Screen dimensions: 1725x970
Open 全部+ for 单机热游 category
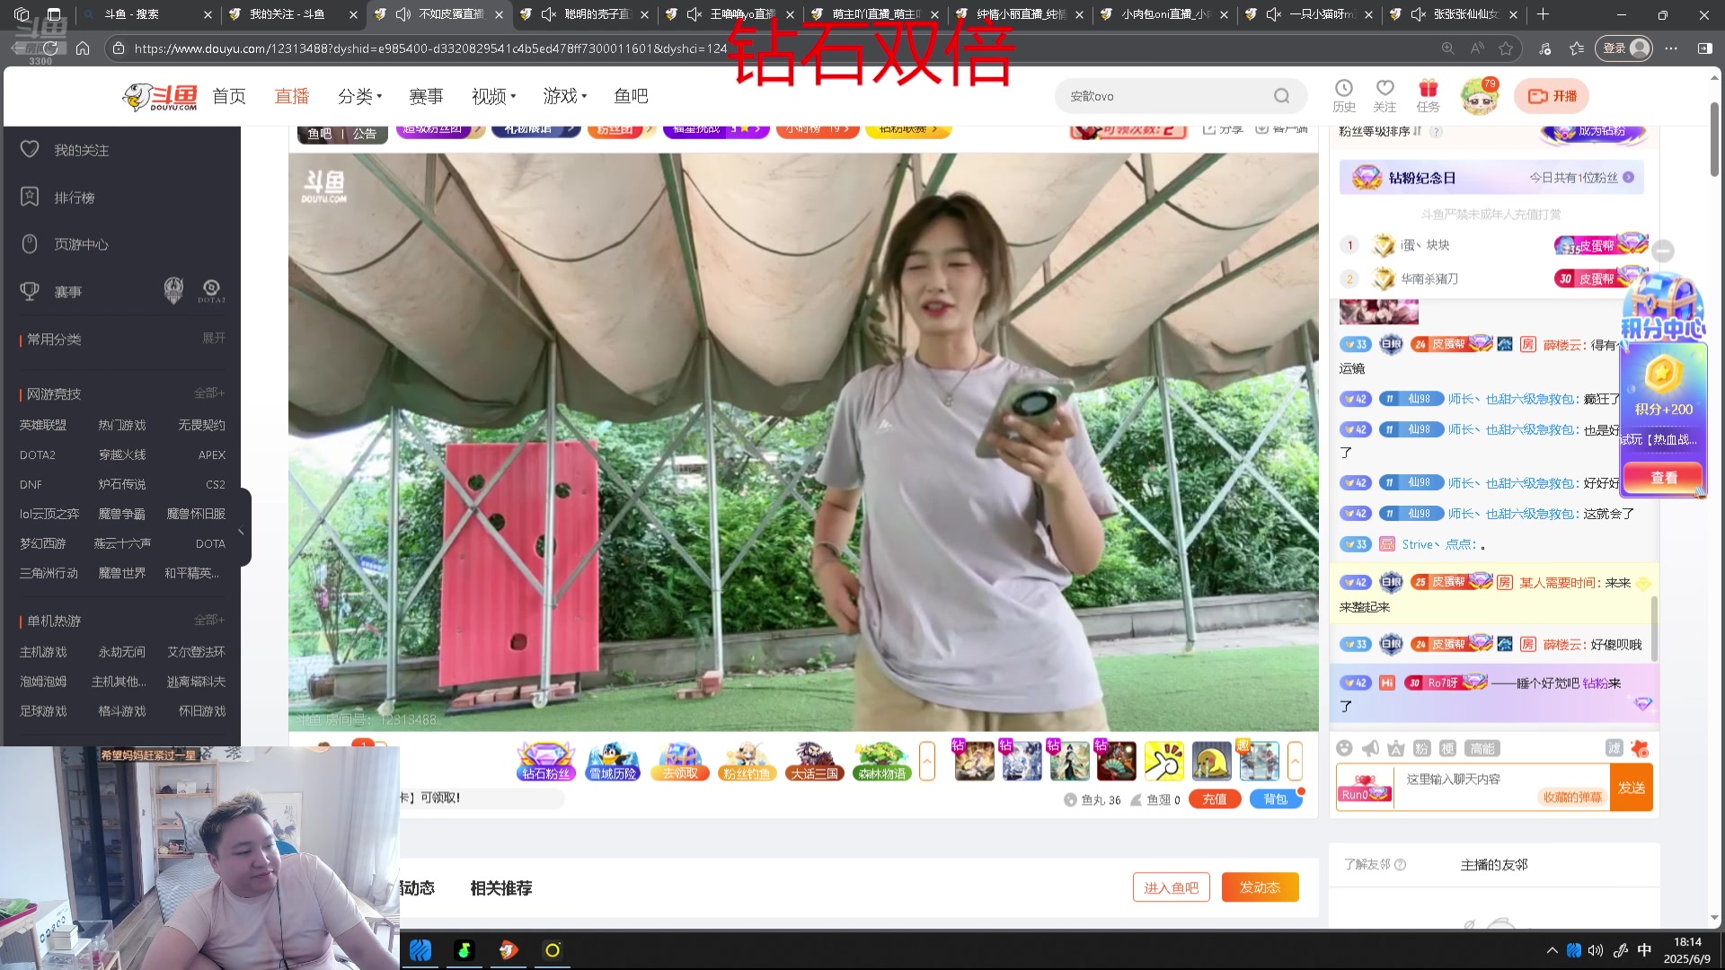coord(209,620)
